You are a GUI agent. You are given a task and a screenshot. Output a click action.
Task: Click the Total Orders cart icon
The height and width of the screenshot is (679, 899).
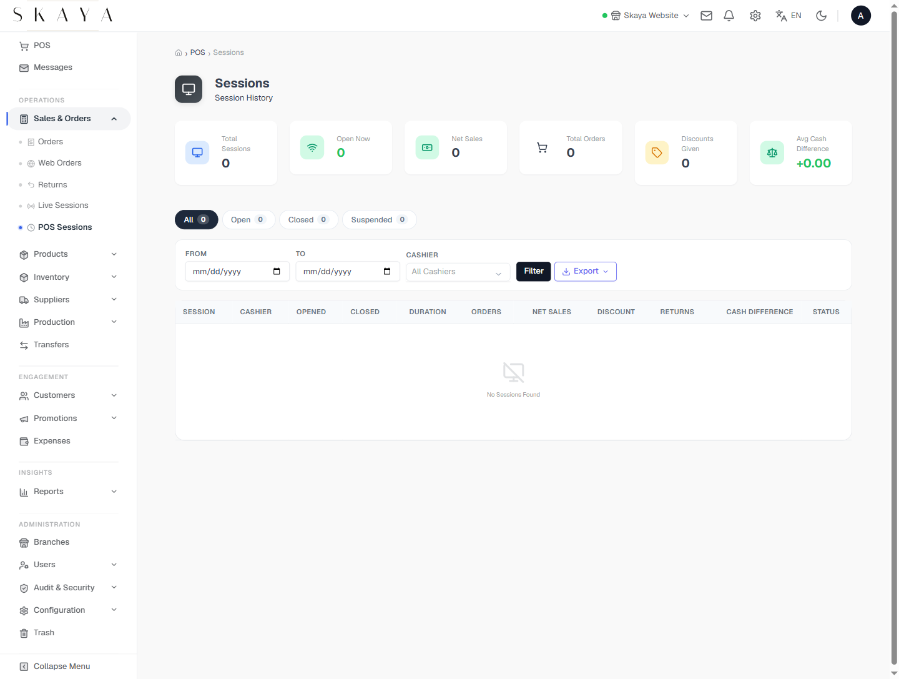click(542, 147)
